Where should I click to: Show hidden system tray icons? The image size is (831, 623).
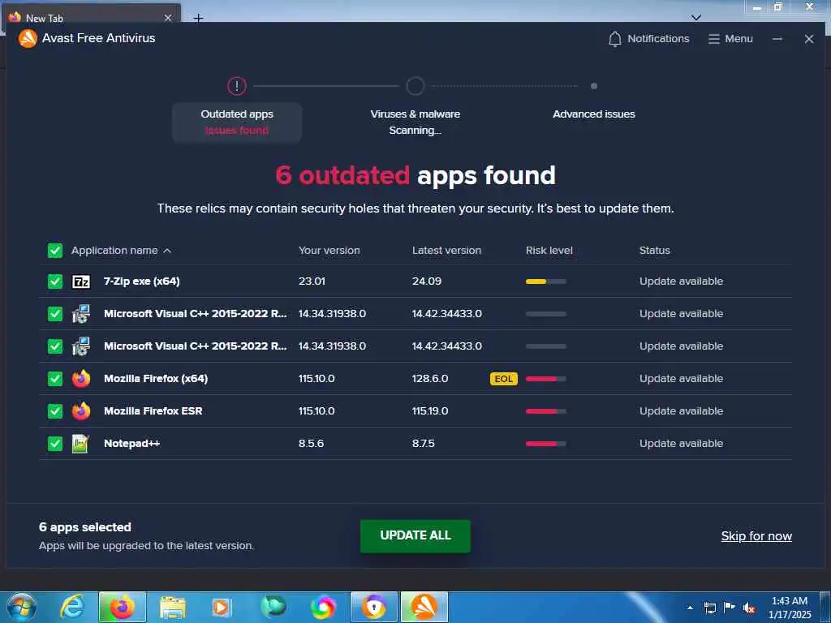(690, 608)
